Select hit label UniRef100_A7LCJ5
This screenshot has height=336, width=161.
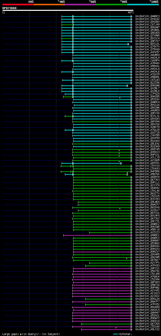pos(147,157)
